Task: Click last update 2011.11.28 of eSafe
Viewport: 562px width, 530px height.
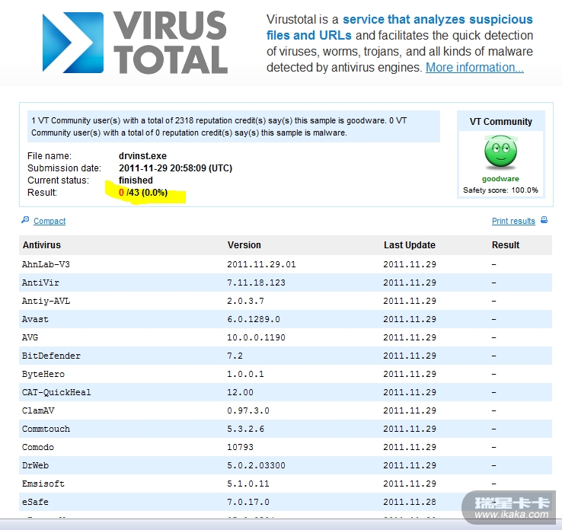Action: (410, 502)
